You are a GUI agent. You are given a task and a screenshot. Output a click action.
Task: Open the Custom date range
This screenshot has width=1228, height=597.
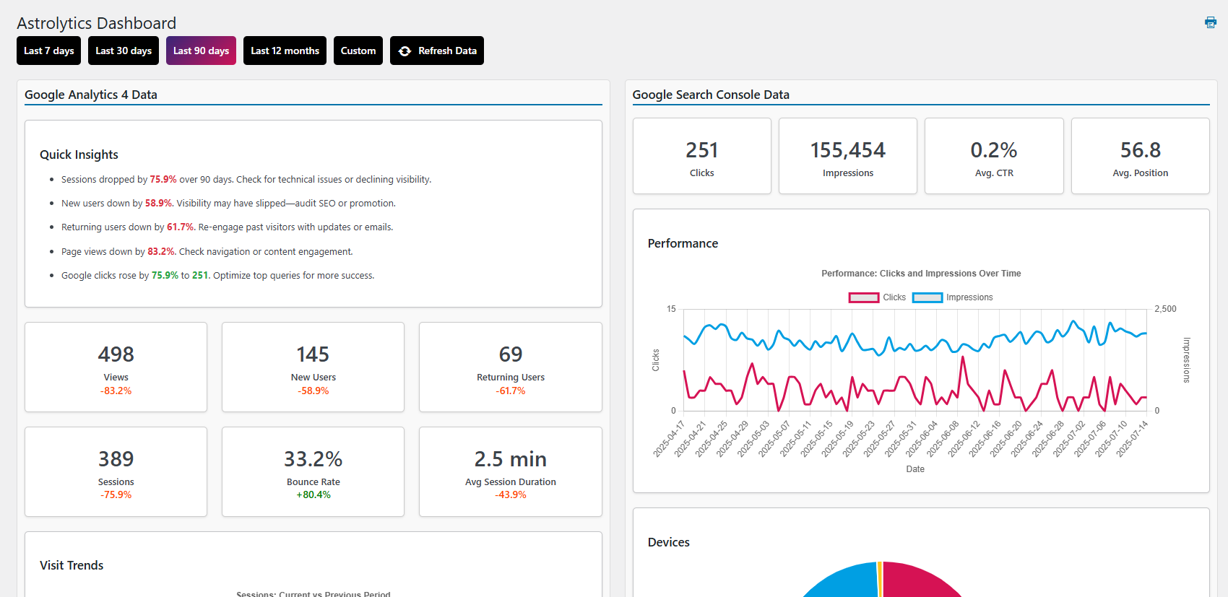(358, 51)
